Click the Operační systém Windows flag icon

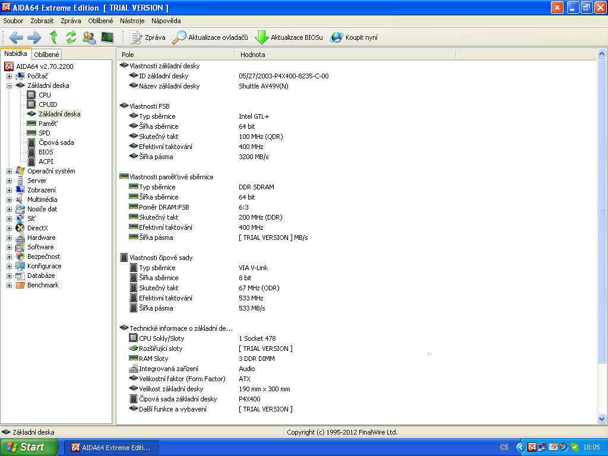[20, 171]
